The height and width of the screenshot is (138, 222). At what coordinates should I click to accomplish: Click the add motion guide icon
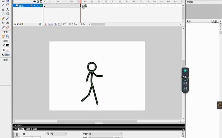[18, 24]
